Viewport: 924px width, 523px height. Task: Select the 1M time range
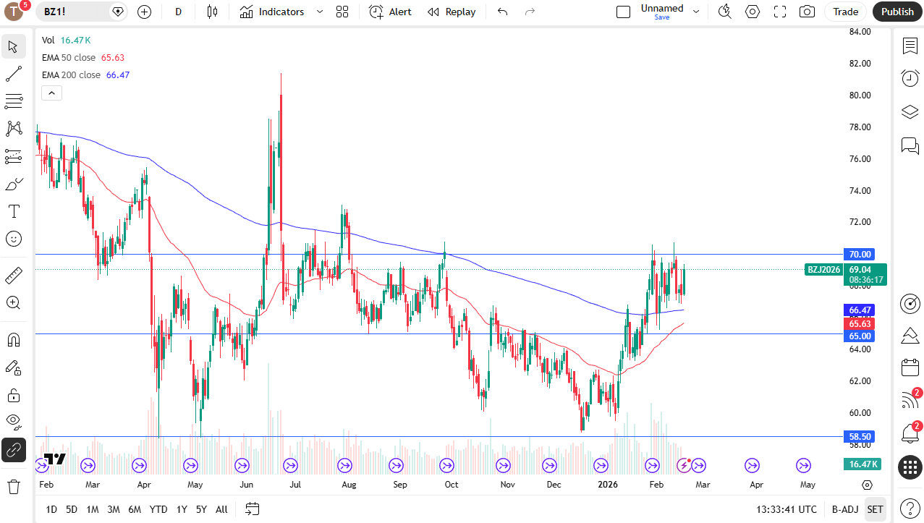[x=93, y=509]
